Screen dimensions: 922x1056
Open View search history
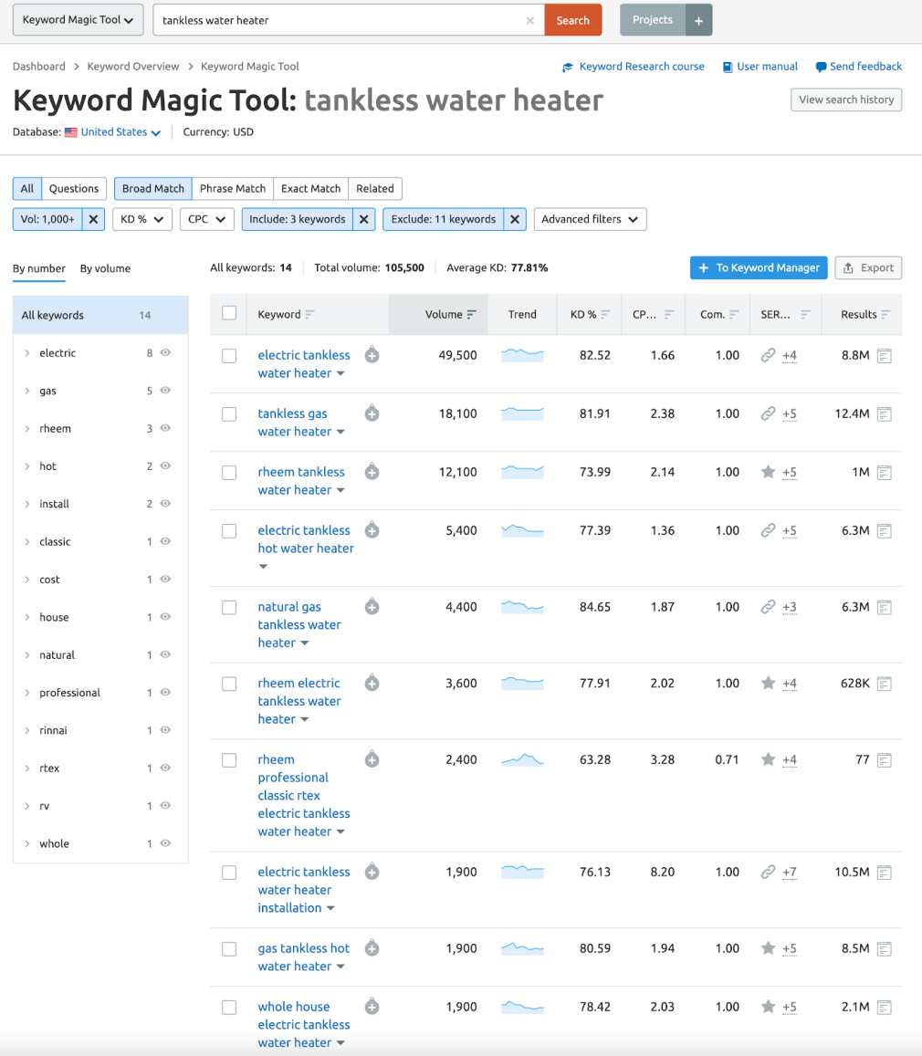[845, 99]
